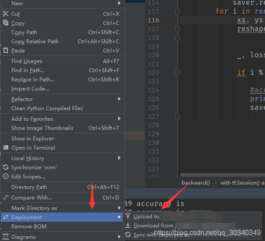Viewport: 265px width, 241px height.
Task: Click with tf.Session() breadcrumb
Action: [242, 183]
